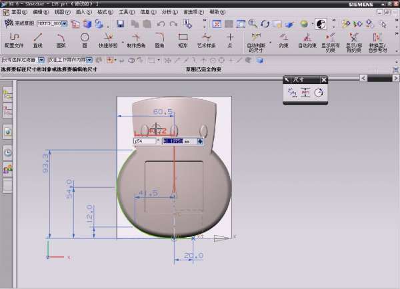Open the SKETCH_000 sketch name dropdown
The width and height of the screenshot is (400, 289).
[x=65, y=24]
